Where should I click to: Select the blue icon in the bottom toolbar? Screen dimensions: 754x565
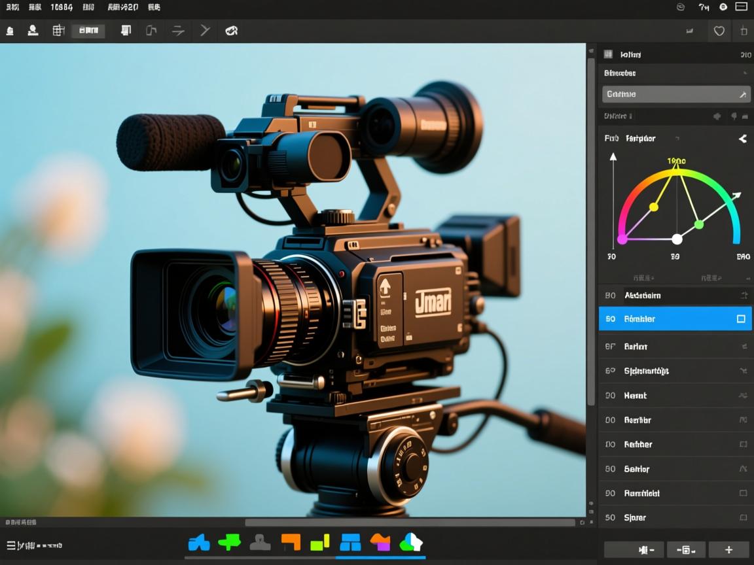coord(199,542)
